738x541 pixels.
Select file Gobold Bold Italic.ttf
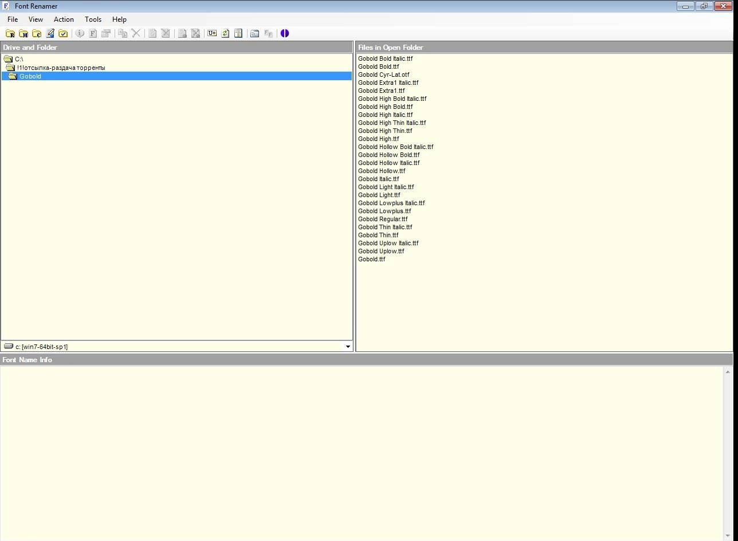pos(385,58)
